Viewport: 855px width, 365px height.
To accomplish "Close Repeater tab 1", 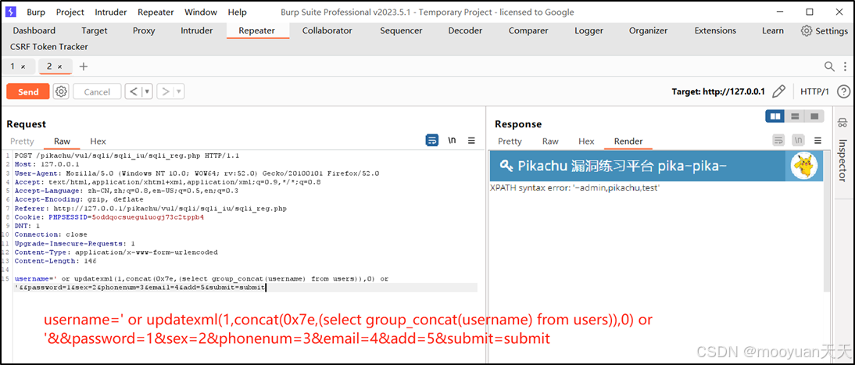I will 23,66.
